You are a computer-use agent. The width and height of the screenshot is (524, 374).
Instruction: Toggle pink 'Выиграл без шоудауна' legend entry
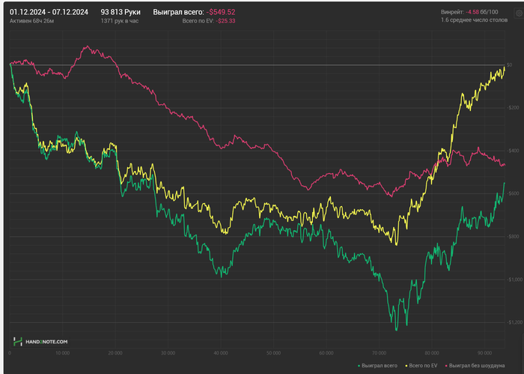[x=475, y=366]
